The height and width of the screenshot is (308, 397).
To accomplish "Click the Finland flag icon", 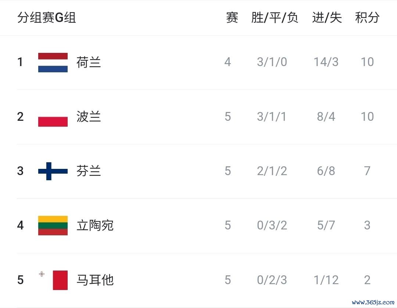I will coord(53,171).
